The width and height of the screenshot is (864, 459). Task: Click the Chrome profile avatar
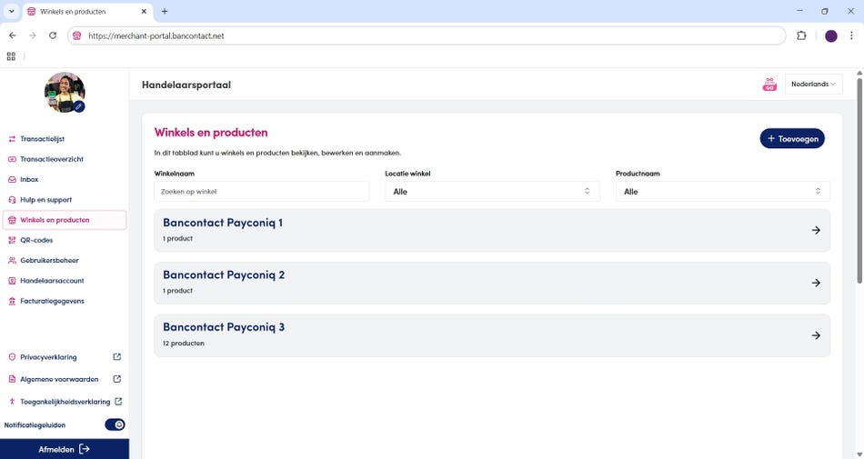click(831, 35)
